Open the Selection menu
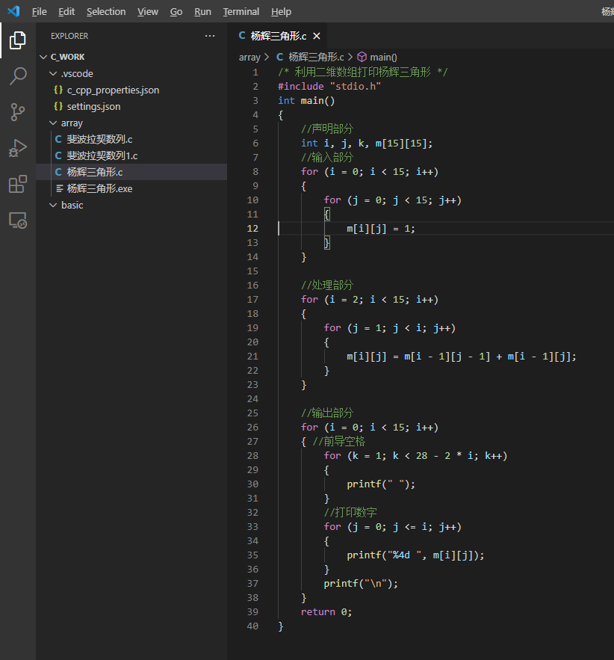 coord(106,12)
